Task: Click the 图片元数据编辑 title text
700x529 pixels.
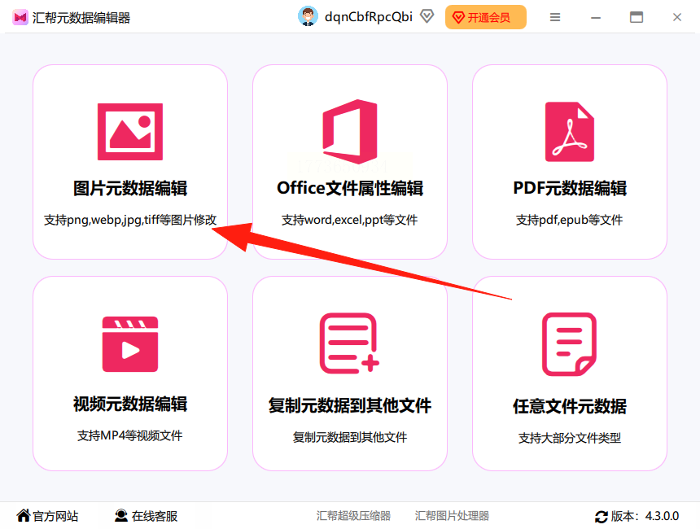Action: pos(130,188)
